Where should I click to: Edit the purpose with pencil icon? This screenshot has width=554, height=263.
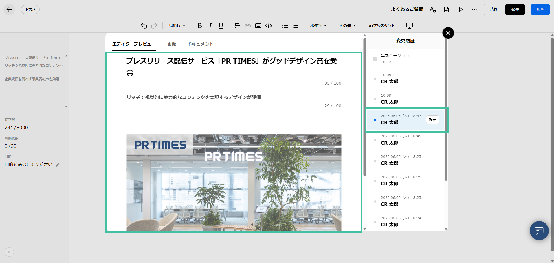(58, 165)
